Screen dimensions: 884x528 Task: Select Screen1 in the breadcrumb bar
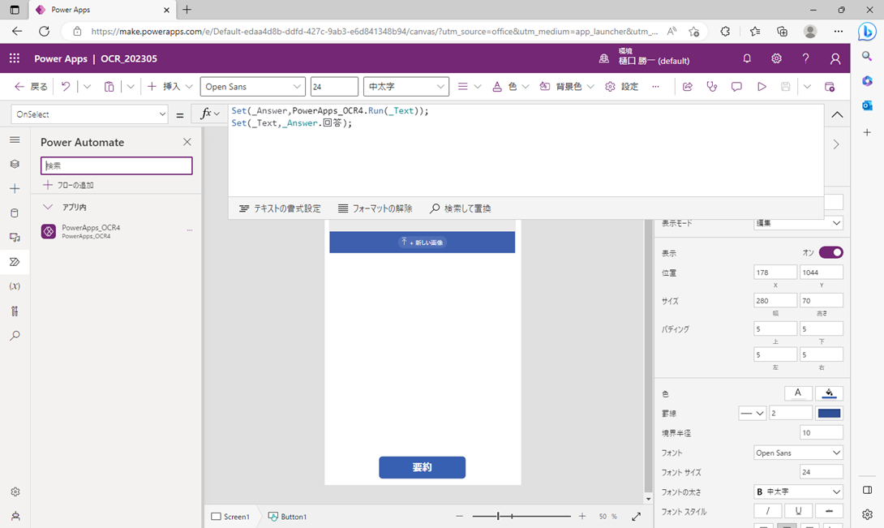(230, 516)
